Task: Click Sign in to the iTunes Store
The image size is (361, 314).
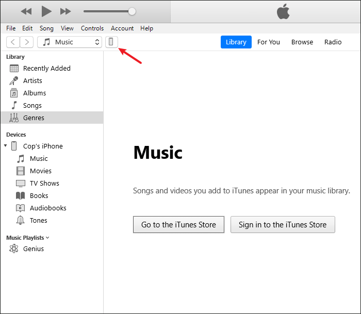Action: 283,224
